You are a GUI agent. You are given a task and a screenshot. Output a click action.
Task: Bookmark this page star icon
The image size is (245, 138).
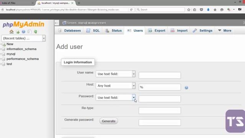189,10
